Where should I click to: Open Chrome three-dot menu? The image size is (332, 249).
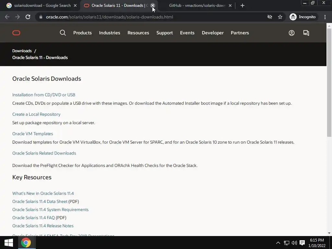325,17
